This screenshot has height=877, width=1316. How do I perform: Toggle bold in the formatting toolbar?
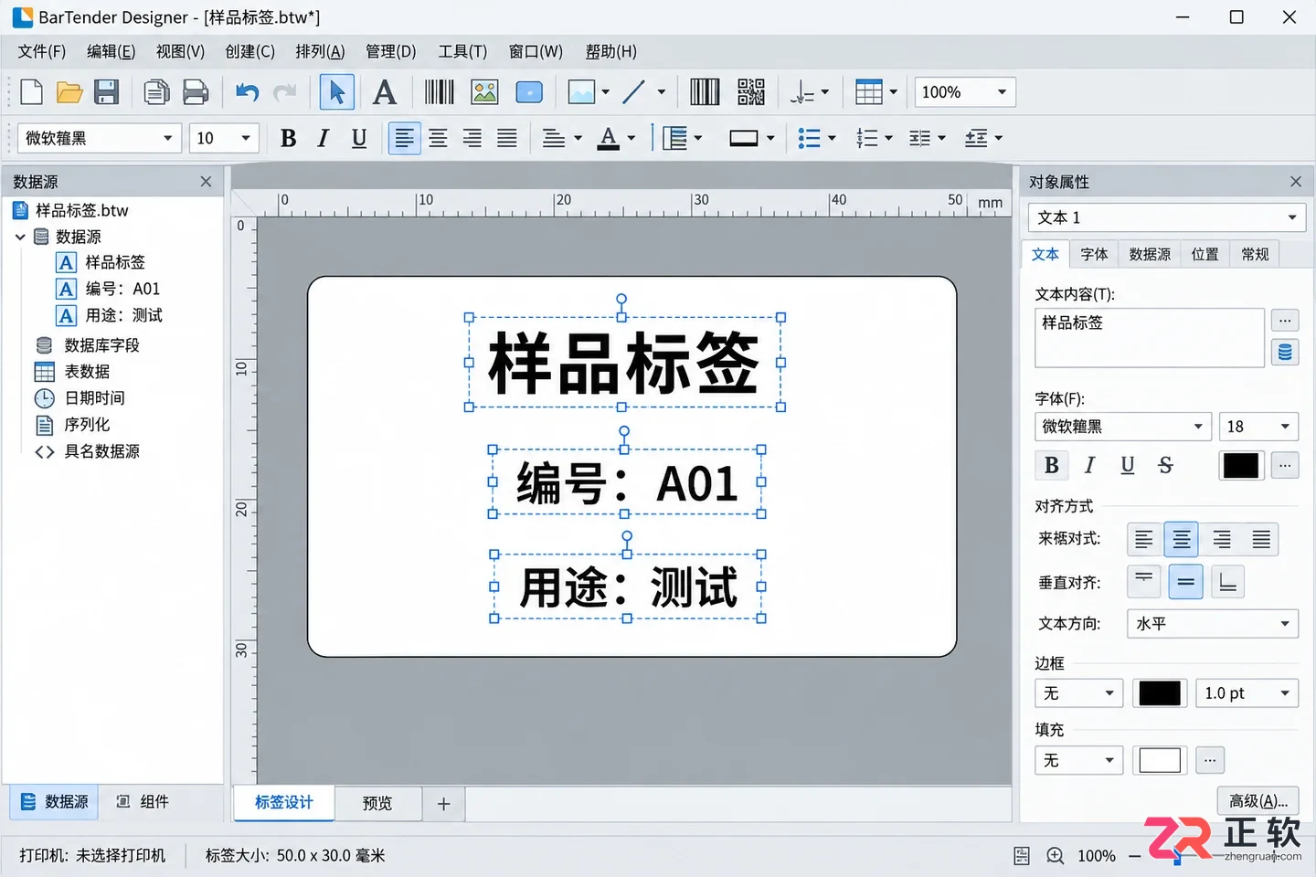tap(288, 139)
